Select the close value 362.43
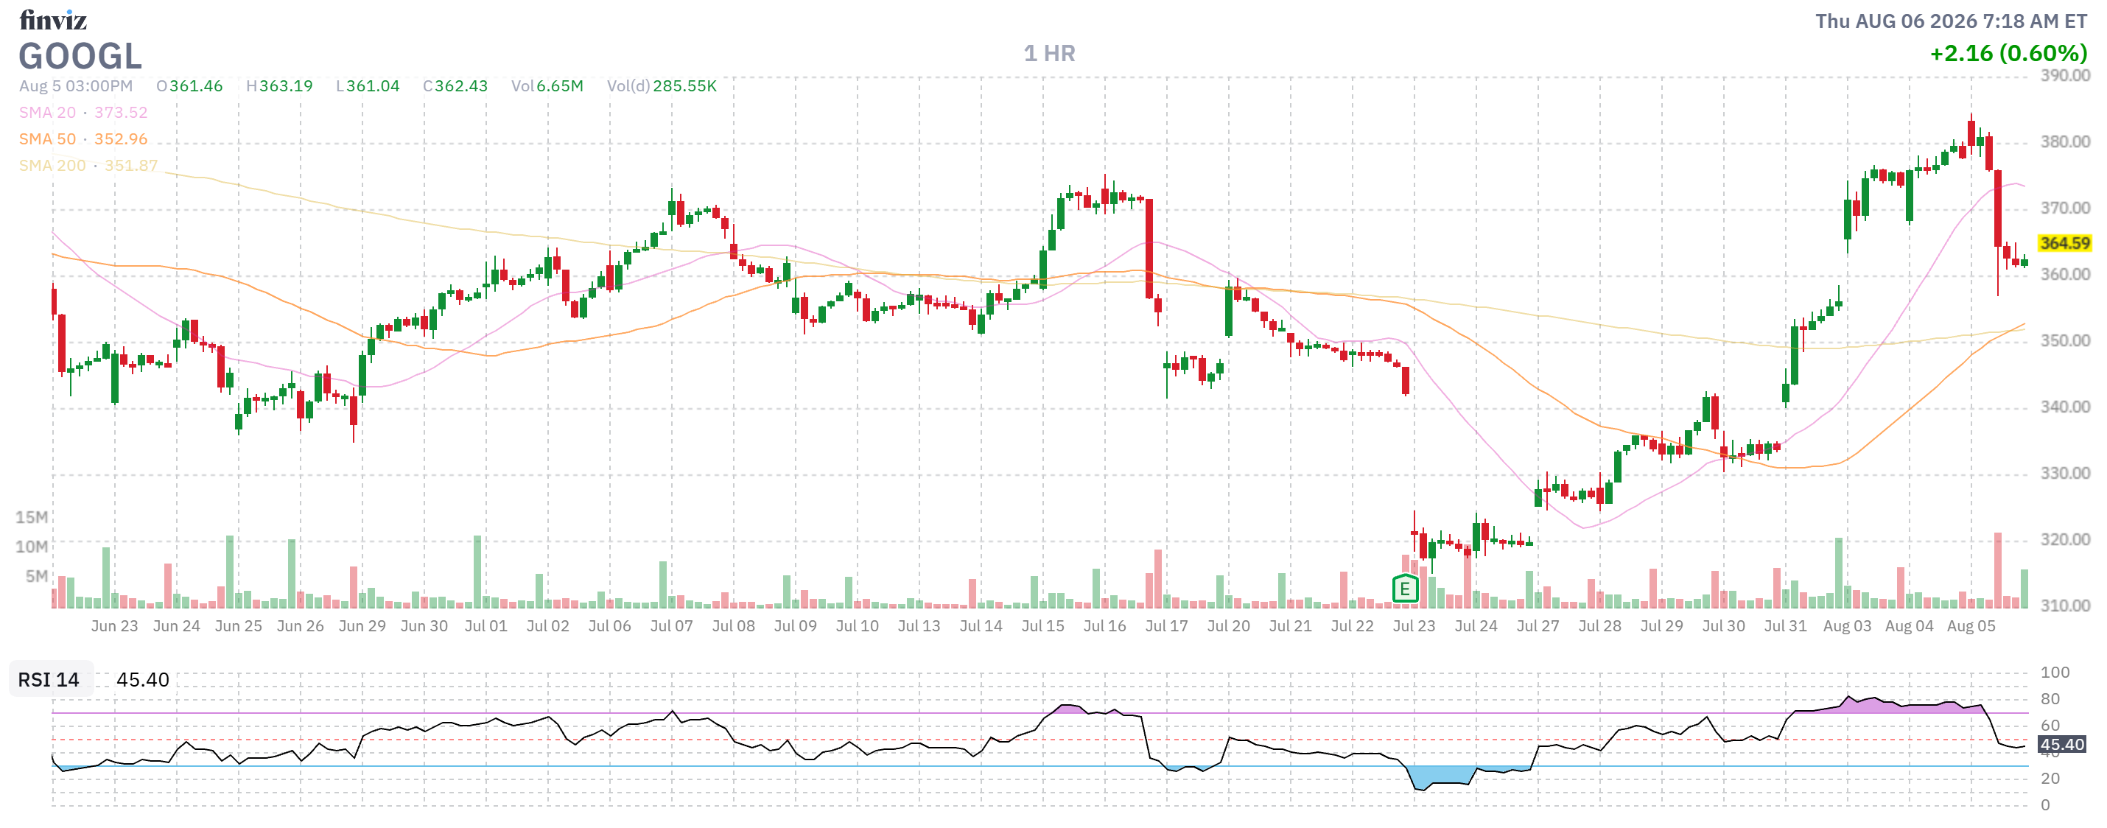 [x=461, y=86]
